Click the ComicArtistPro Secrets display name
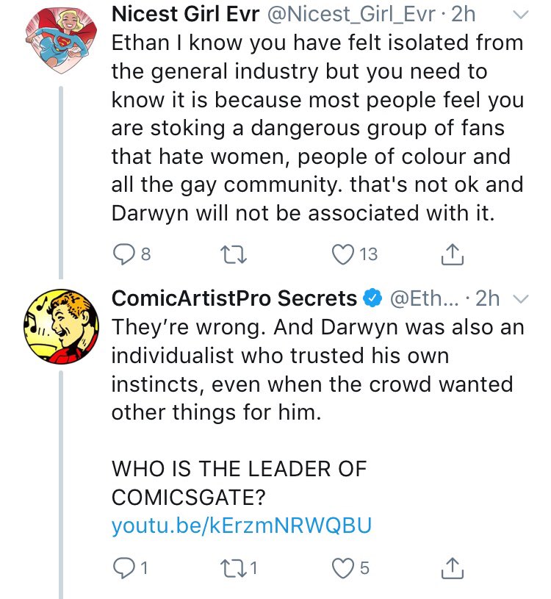 coord(234,298)
